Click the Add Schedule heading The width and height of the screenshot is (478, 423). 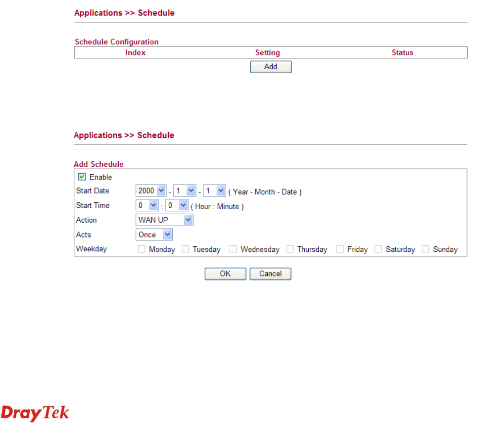(x=99, y=164)
